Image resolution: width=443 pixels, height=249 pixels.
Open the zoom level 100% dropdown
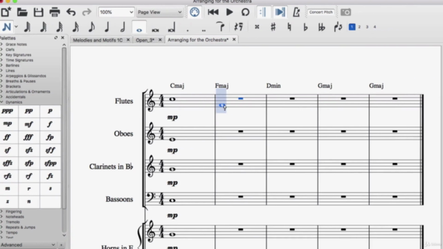click(x=116, y=12)
